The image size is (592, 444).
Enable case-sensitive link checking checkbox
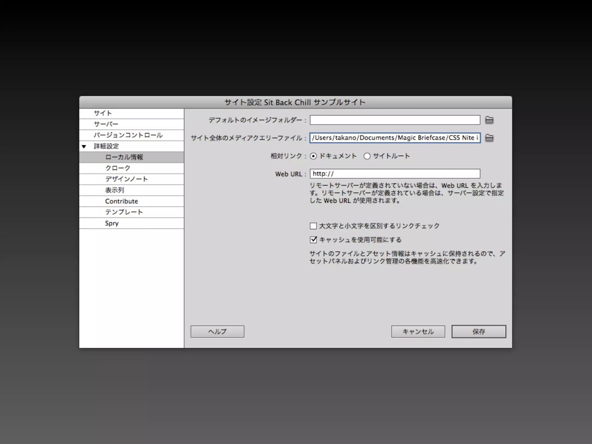(x=313, y=226)
